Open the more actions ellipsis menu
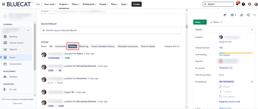 coord(254,15)
